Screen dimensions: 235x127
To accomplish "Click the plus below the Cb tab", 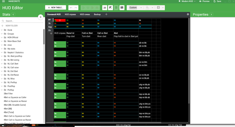I will 51,34.
